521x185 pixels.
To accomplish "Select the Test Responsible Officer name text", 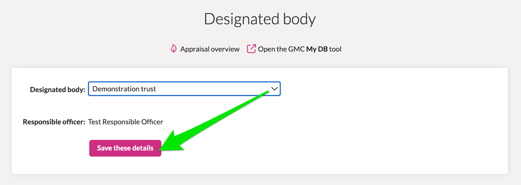I will point(125,122).
